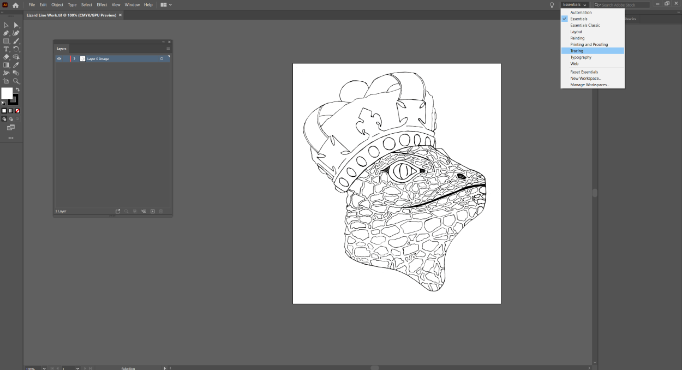This screenshot has width=682, height=370.
Task: Open the arrange documents dropdown
Action: 166,5
